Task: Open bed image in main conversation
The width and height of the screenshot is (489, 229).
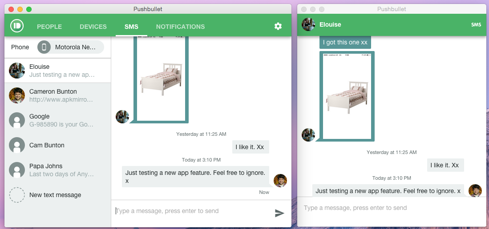Action: (161, 79)
